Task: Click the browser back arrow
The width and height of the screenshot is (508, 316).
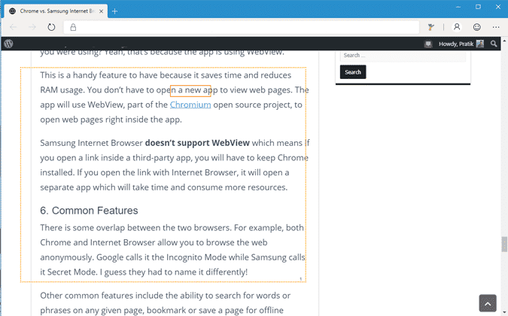Action: click(14, 27)
